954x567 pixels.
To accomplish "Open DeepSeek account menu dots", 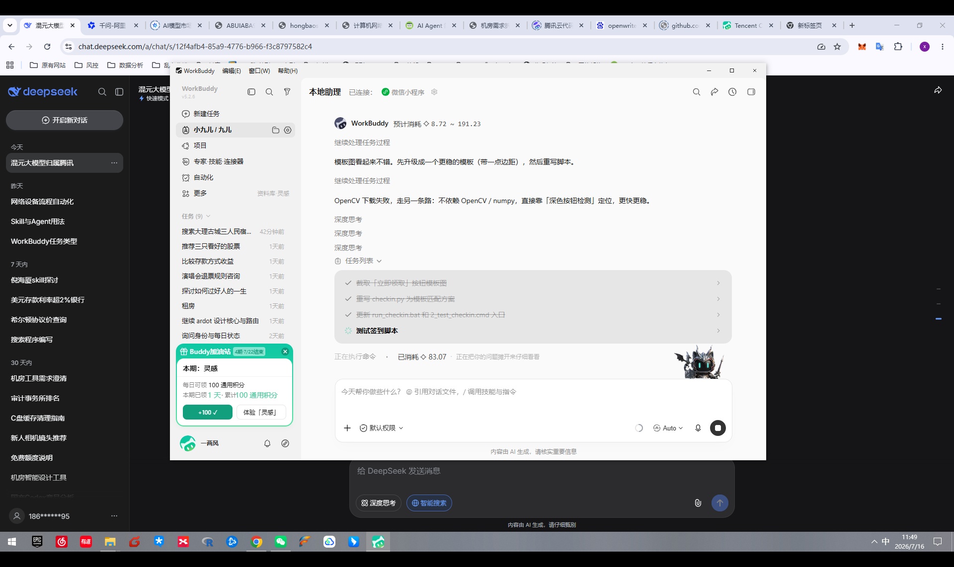I will pyautogui.click(x=114, y=516).
